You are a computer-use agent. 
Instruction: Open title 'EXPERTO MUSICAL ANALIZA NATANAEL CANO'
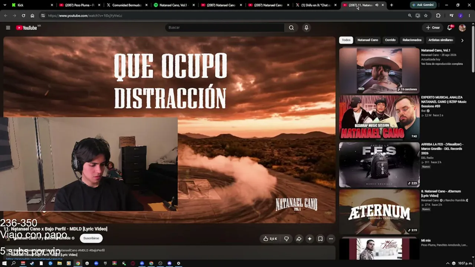tap(444, 102)
